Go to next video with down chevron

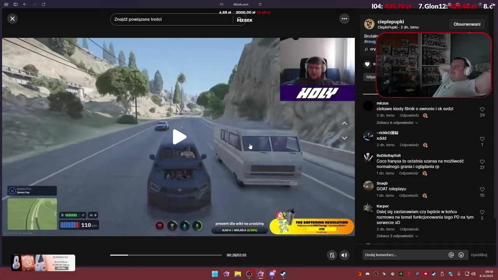(344, 138)
